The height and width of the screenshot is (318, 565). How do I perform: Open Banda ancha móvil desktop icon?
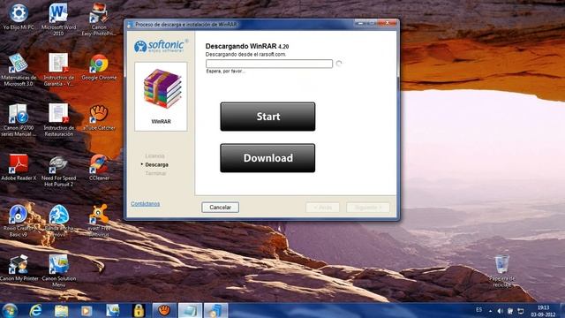(x=58, y=220)
